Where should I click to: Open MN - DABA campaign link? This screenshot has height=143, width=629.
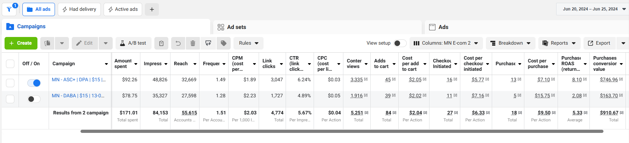[x=78, y=96]
